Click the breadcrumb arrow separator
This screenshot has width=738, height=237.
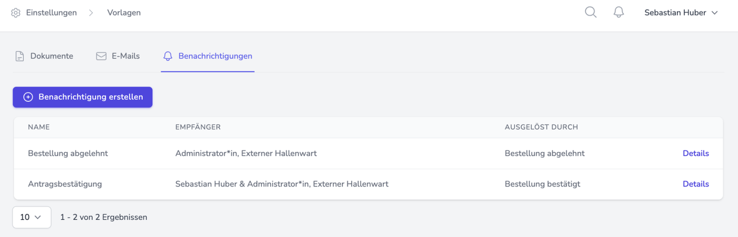pos(91,13)
